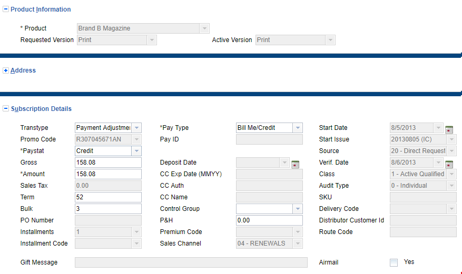Click the Gift Message text field
This screenshot has height=274, width=462.
click(x=191, y=262)
